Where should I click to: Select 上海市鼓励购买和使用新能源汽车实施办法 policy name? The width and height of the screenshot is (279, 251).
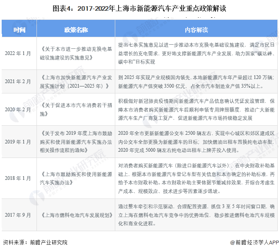(76, 178)
